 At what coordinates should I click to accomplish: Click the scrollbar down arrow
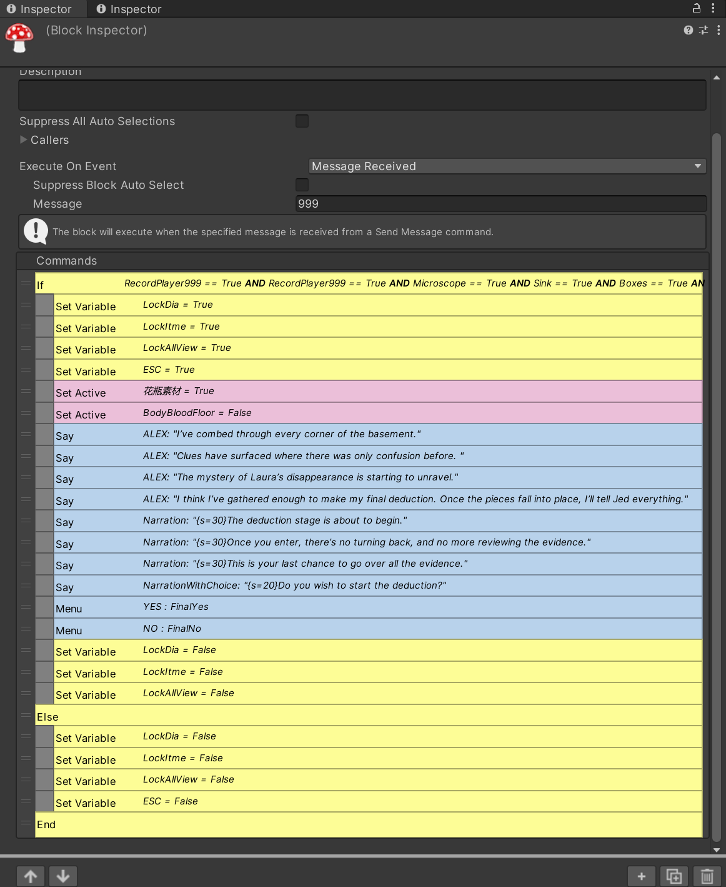coord(717,850)
